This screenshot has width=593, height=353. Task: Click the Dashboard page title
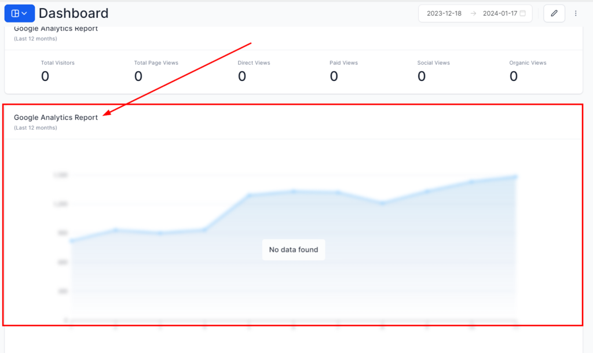[74, 13]
